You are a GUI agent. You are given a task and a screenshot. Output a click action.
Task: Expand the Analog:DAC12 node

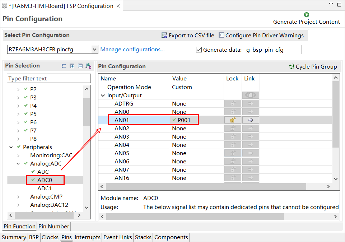click(18, 205)
